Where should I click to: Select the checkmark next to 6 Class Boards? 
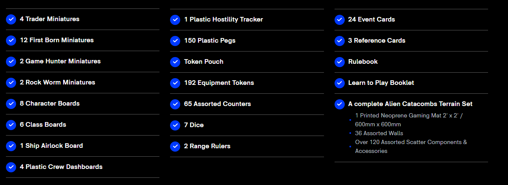(11, 125)
